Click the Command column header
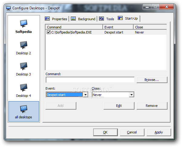Image resolution: width=182 pixels, height=147 pixels. (74, 27)
